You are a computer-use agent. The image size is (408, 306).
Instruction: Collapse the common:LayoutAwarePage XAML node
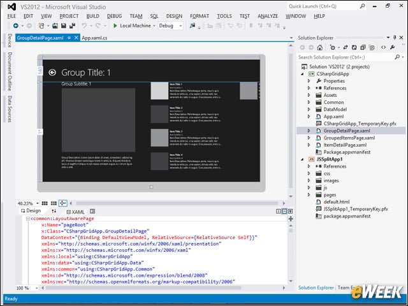[x=27, y=219]
